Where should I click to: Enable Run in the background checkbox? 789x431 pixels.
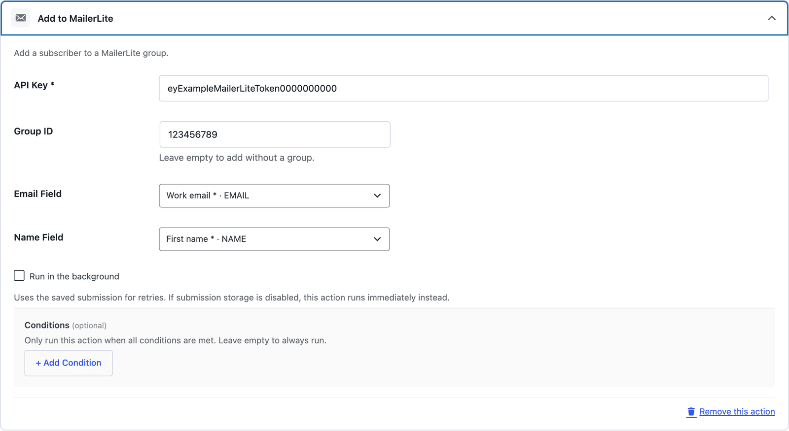coord(19,276)
